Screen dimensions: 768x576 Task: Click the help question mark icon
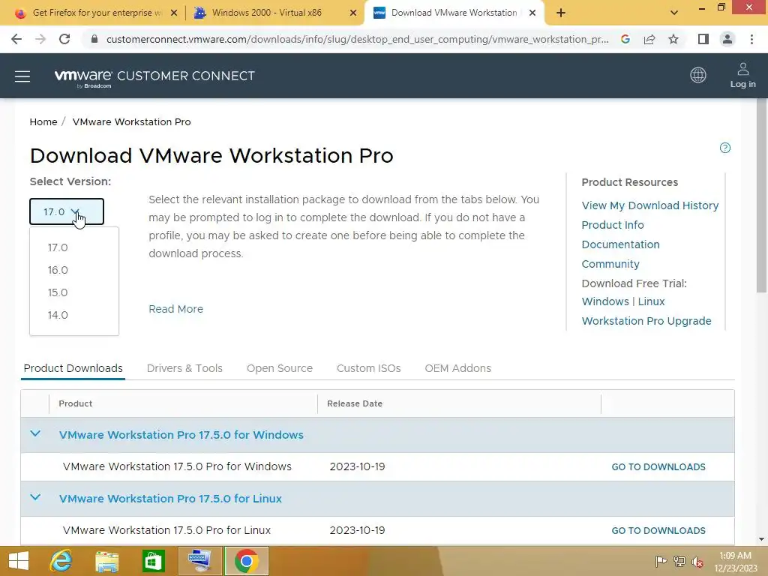coord(725,148)
